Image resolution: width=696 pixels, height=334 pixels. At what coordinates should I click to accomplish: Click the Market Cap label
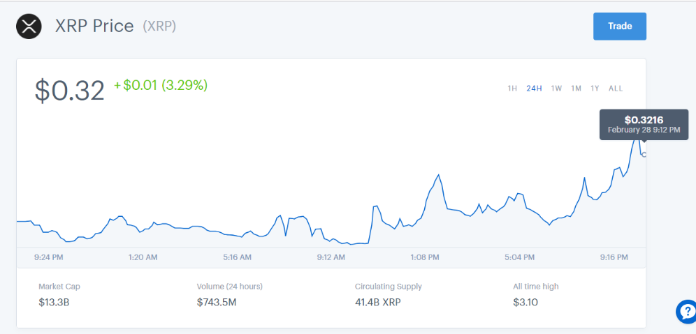tap(59, 287)
